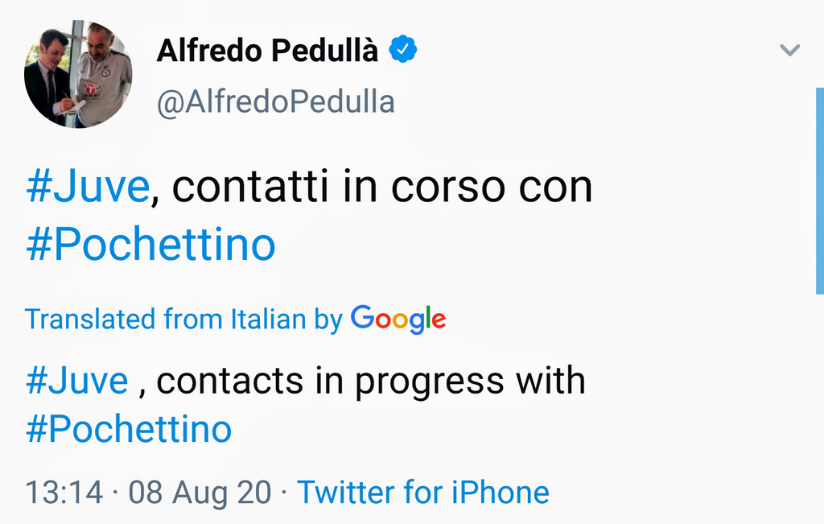The height and width of the screenshot is (524, 824).
Task: Click the text "contacts in progress with"
Action: click(x=370, y=380)
